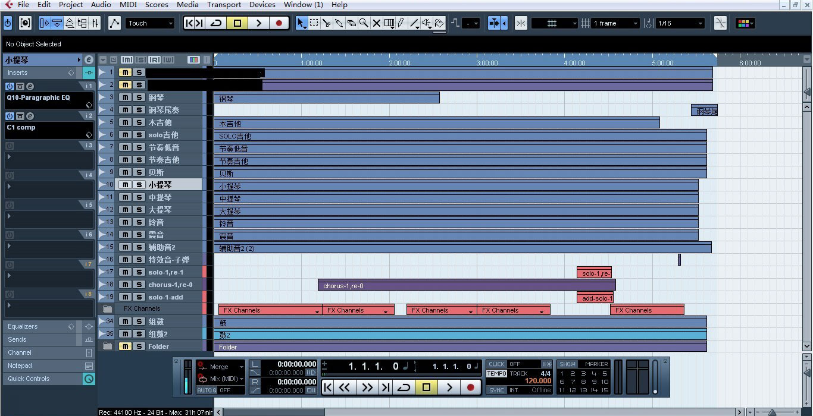Image resolution: width=813 pixels, height=416 pixels.
Task: Select the Mute X tool
Action: 376,23
